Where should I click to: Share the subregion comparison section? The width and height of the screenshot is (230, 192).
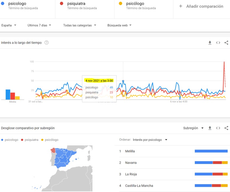coord(226,128)
